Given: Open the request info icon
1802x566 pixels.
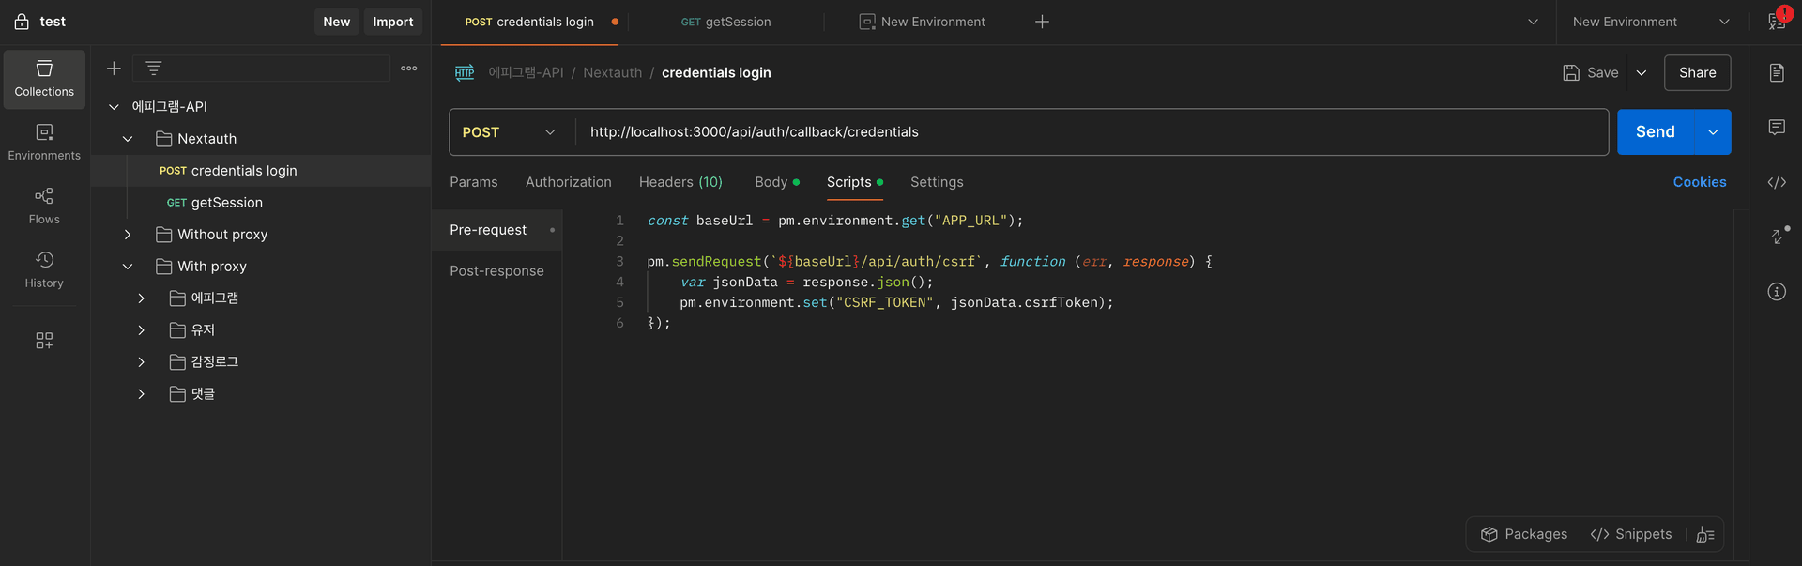Looking at the screenshot, I should tap(1777, 292).
